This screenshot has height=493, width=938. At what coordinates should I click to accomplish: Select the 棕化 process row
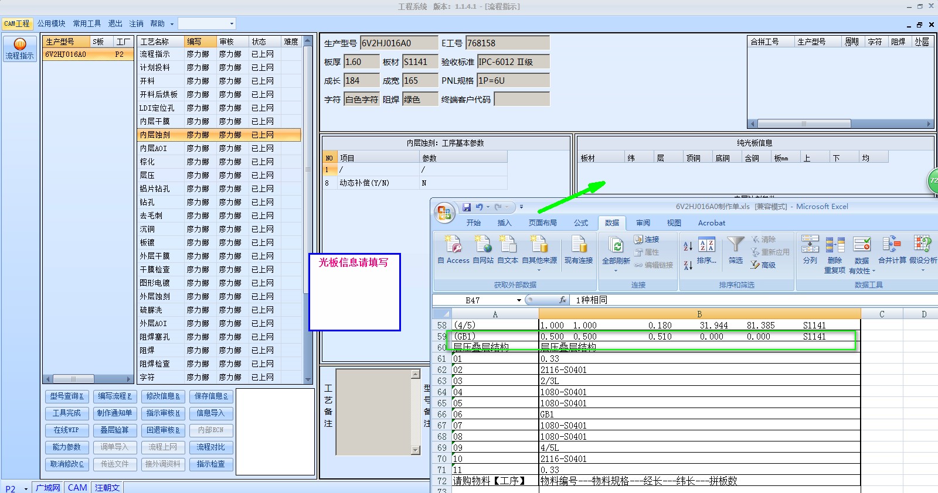click(x=219, y=162)
